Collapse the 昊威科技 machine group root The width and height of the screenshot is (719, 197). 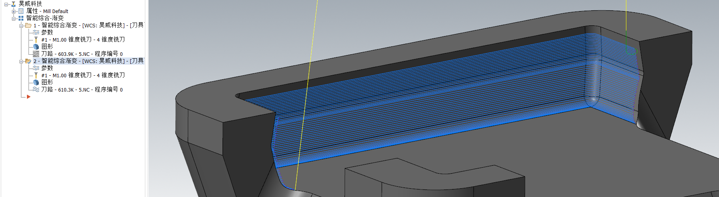(x=6, y=4)
